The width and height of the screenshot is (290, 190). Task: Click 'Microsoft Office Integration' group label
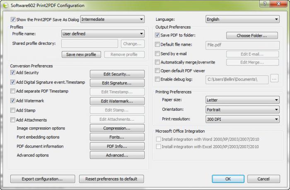click(180, 131)
